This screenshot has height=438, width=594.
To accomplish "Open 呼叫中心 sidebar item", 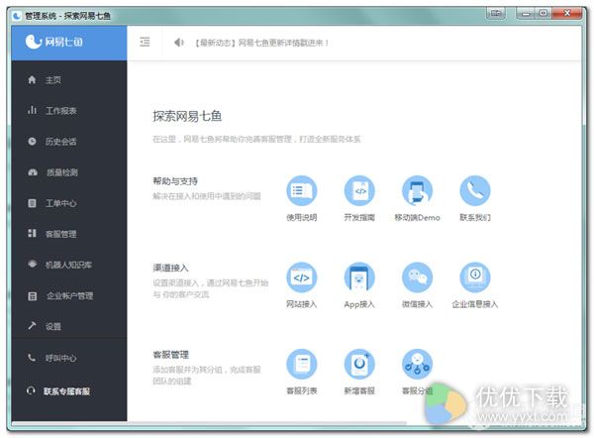I will point(69,358).
